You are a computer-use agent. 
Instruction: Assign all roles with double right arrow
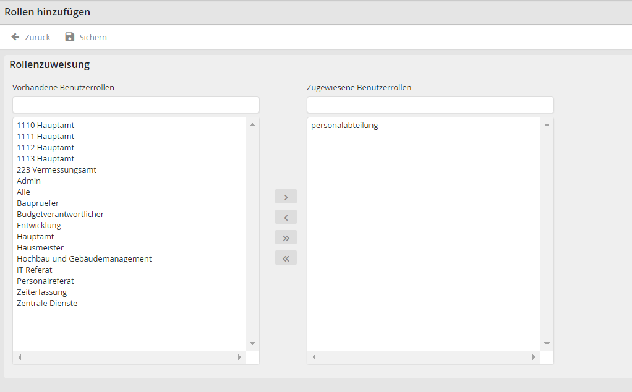tap(286, 237)
